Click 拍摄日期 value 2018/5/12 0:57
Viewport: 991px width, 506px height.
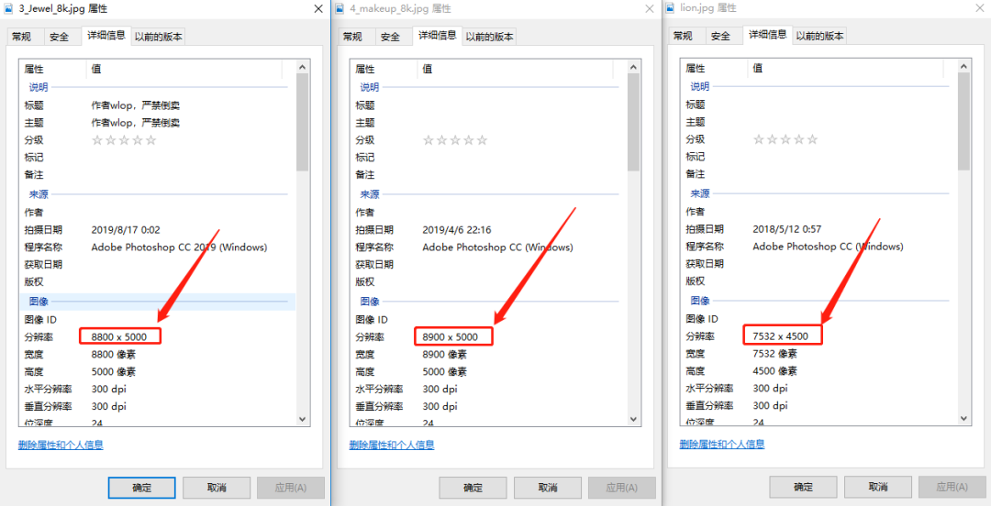pos(787,229)
